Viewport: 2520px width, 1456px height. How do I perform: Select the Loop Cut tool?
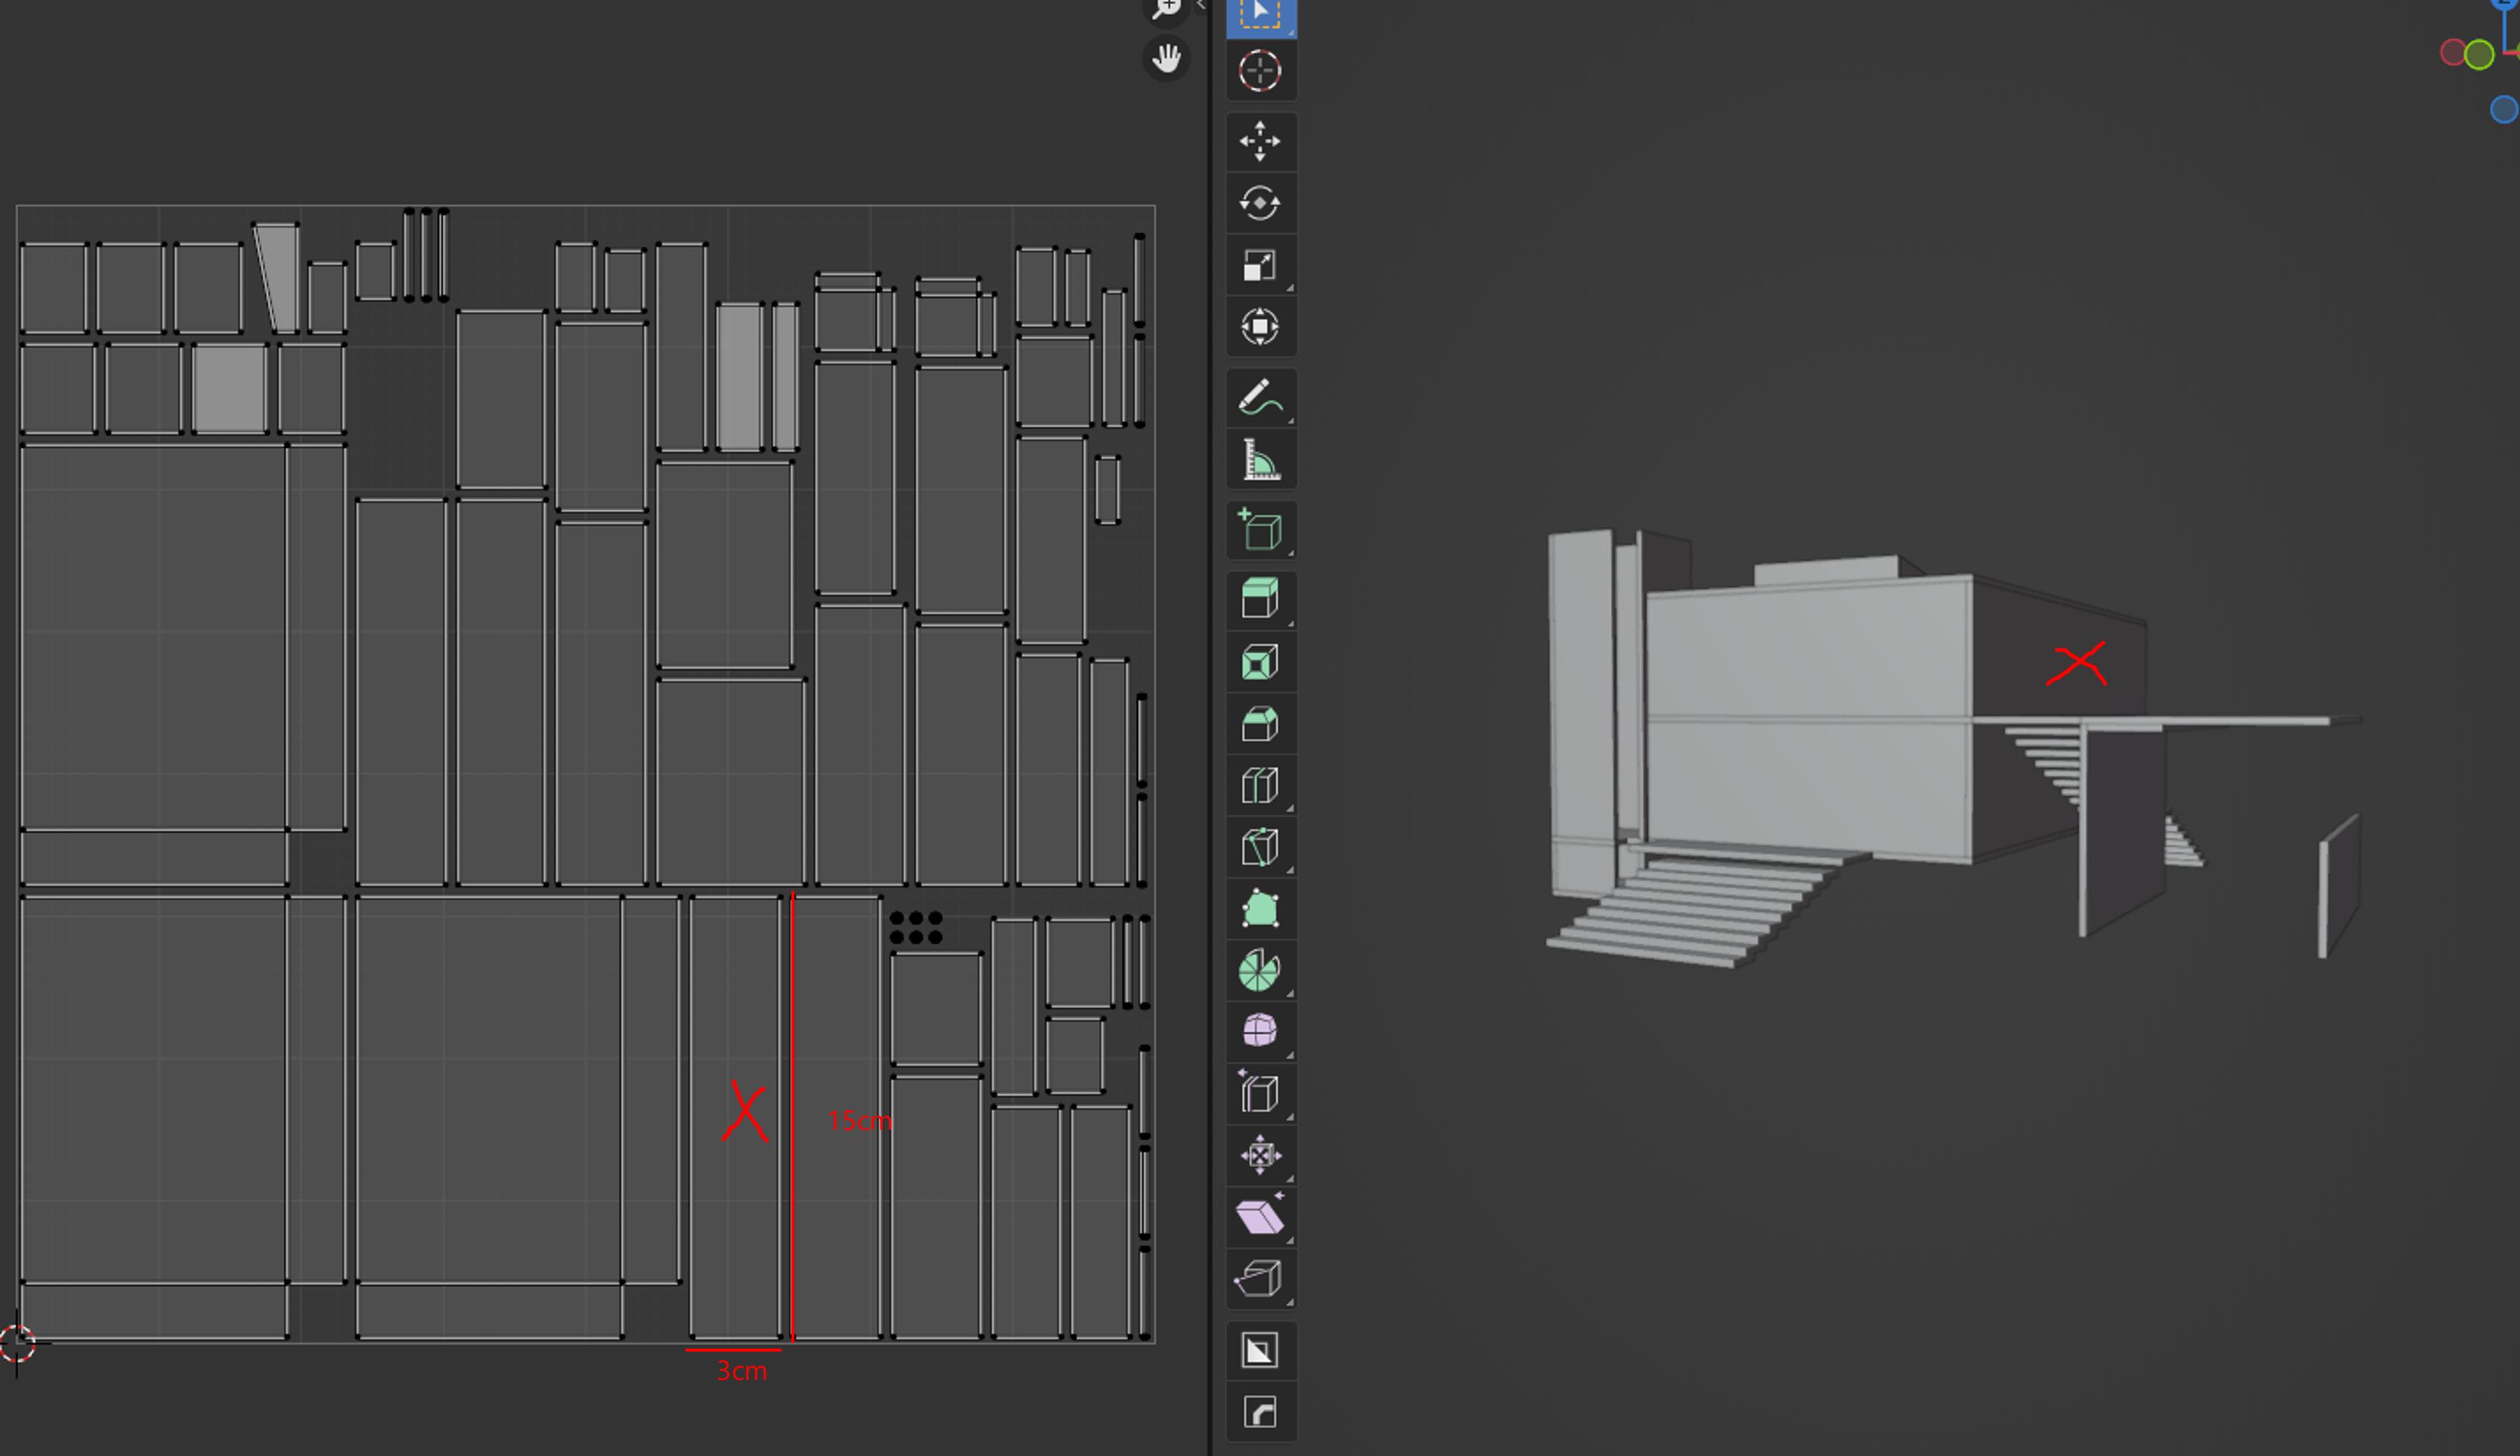click(x=1261, y=784)
